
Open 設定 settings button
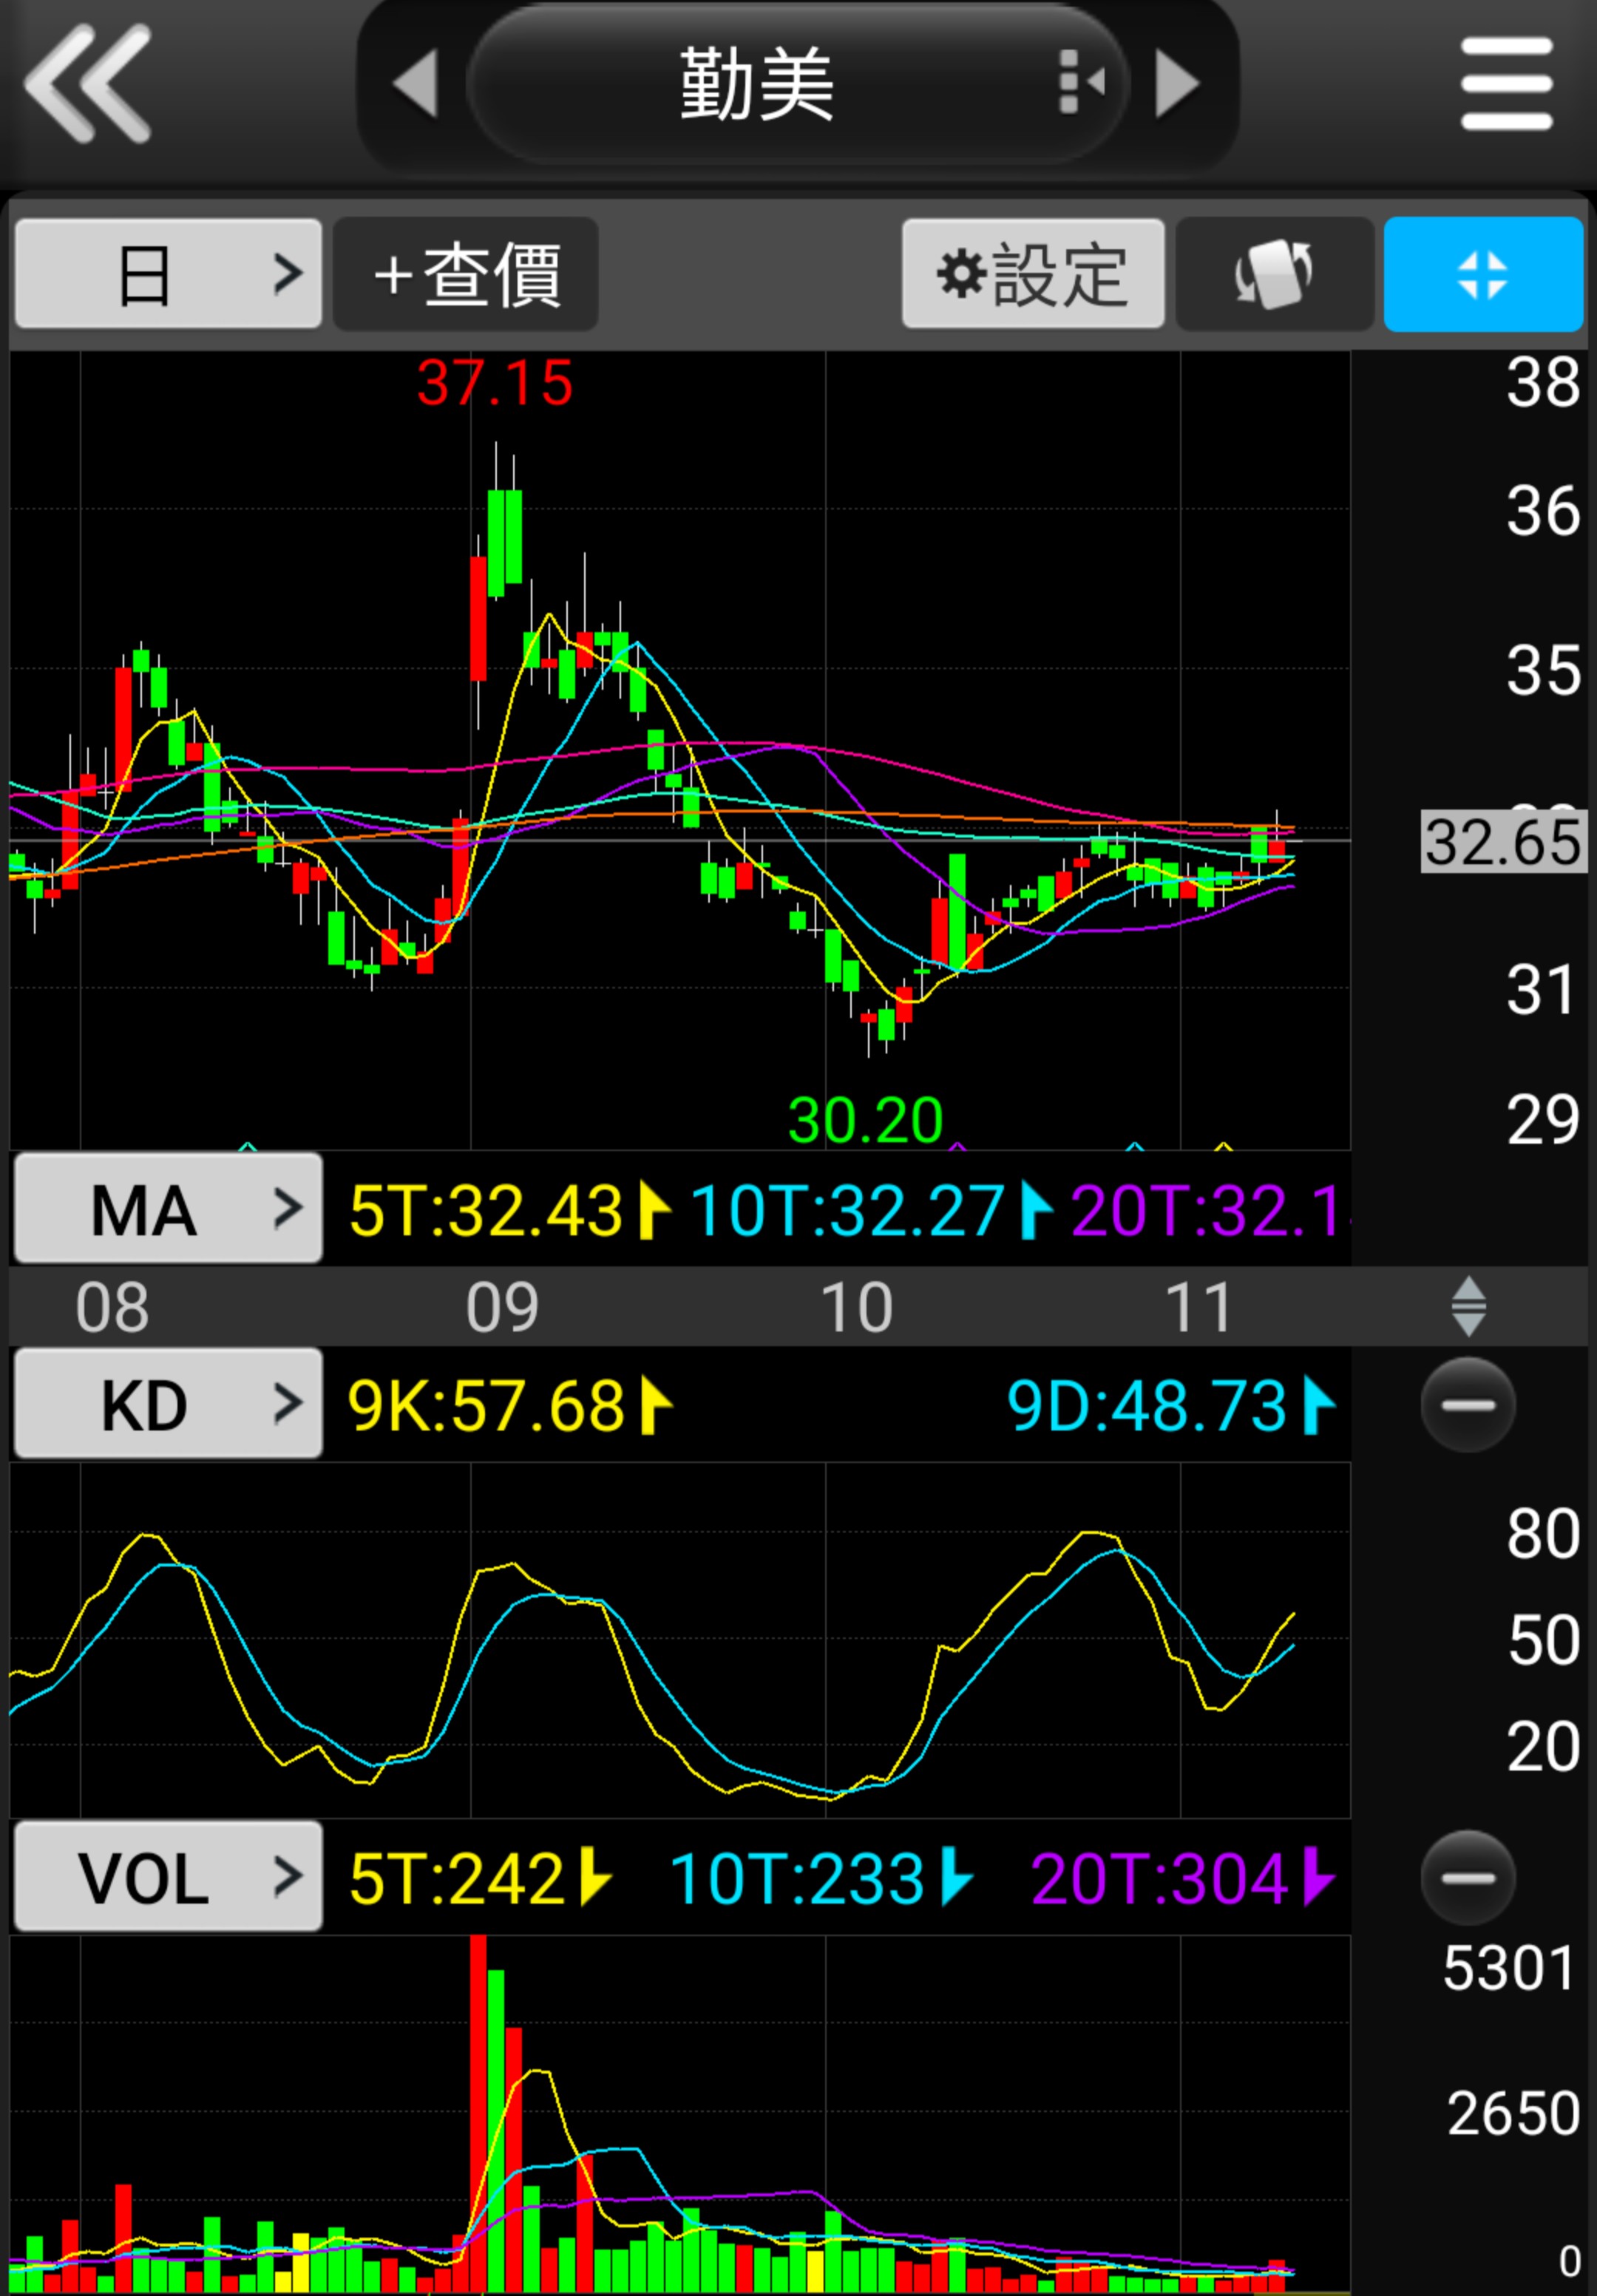pyautogui.click(x=1033, y=274)
